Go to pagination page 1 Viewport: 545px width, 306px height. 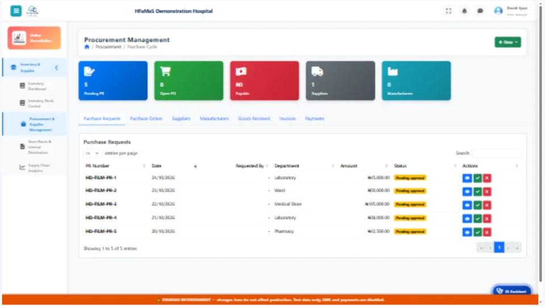click(x=499, y=248)
